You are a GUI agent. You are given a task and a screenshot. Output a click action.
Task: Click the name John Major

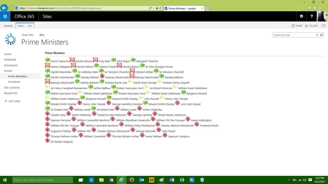(123, 61)
